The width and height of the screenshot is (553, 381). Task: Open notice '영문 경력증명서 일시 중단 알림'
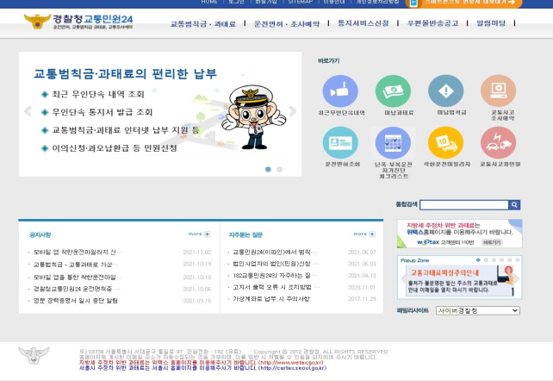[x=76, y=301]
